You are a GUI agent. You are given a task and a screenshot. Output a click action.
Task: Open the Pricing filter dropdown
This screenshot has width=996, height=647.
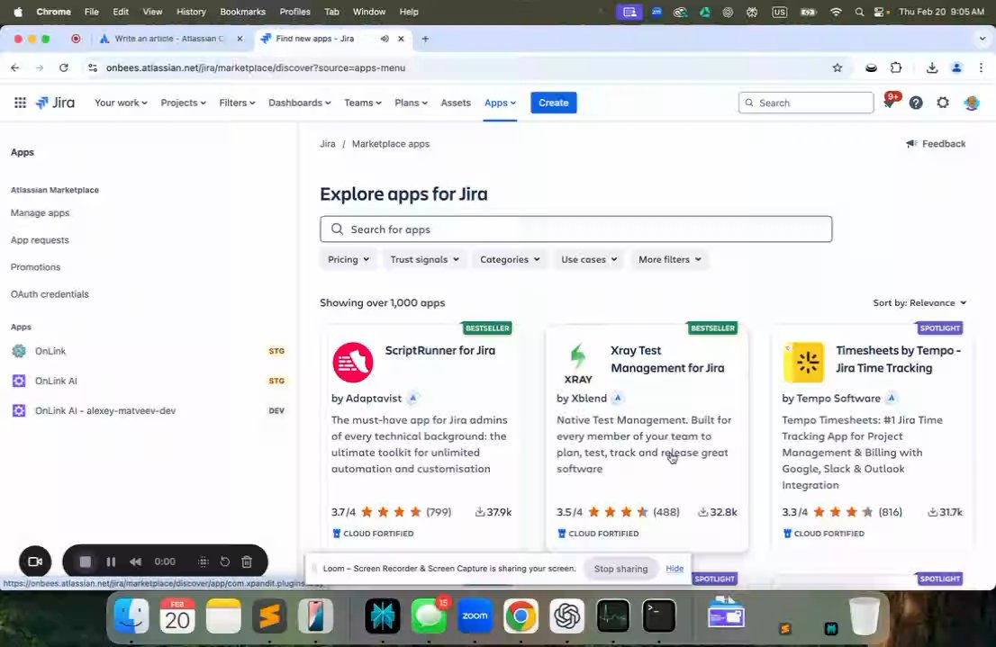[349, 259]
